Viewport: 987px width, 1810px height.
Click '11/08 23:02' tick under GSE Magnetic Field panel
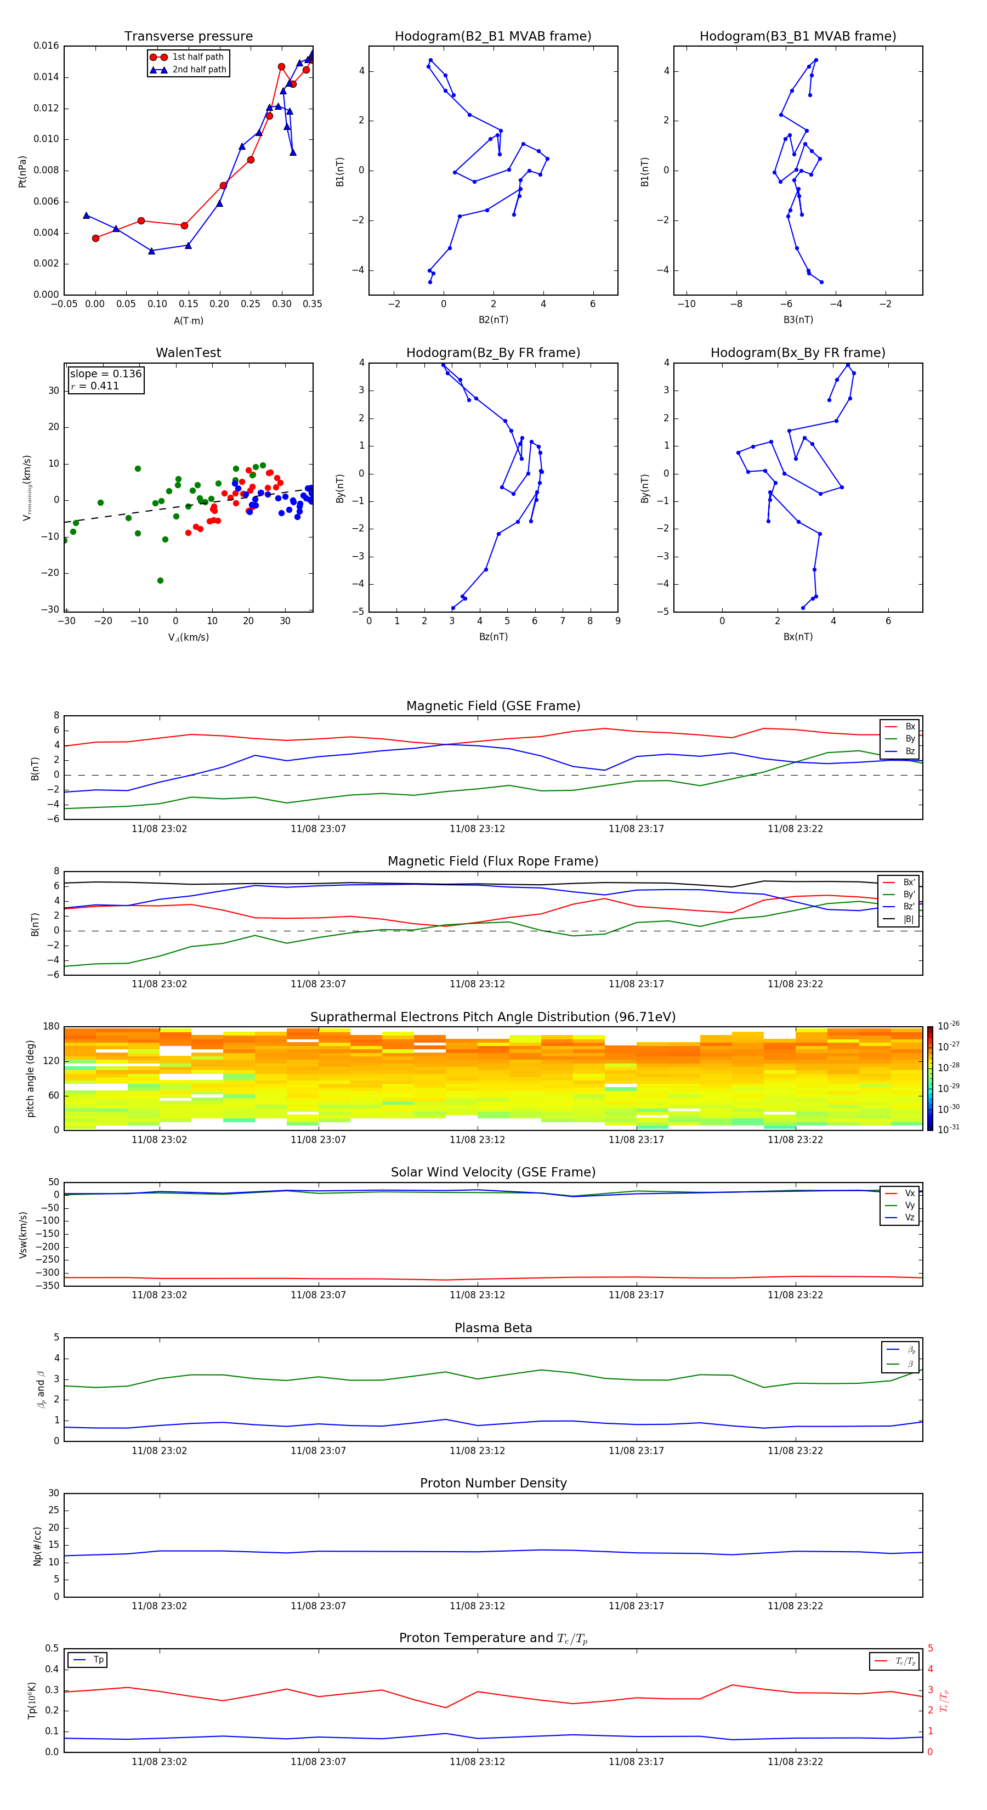pos(160,828)
